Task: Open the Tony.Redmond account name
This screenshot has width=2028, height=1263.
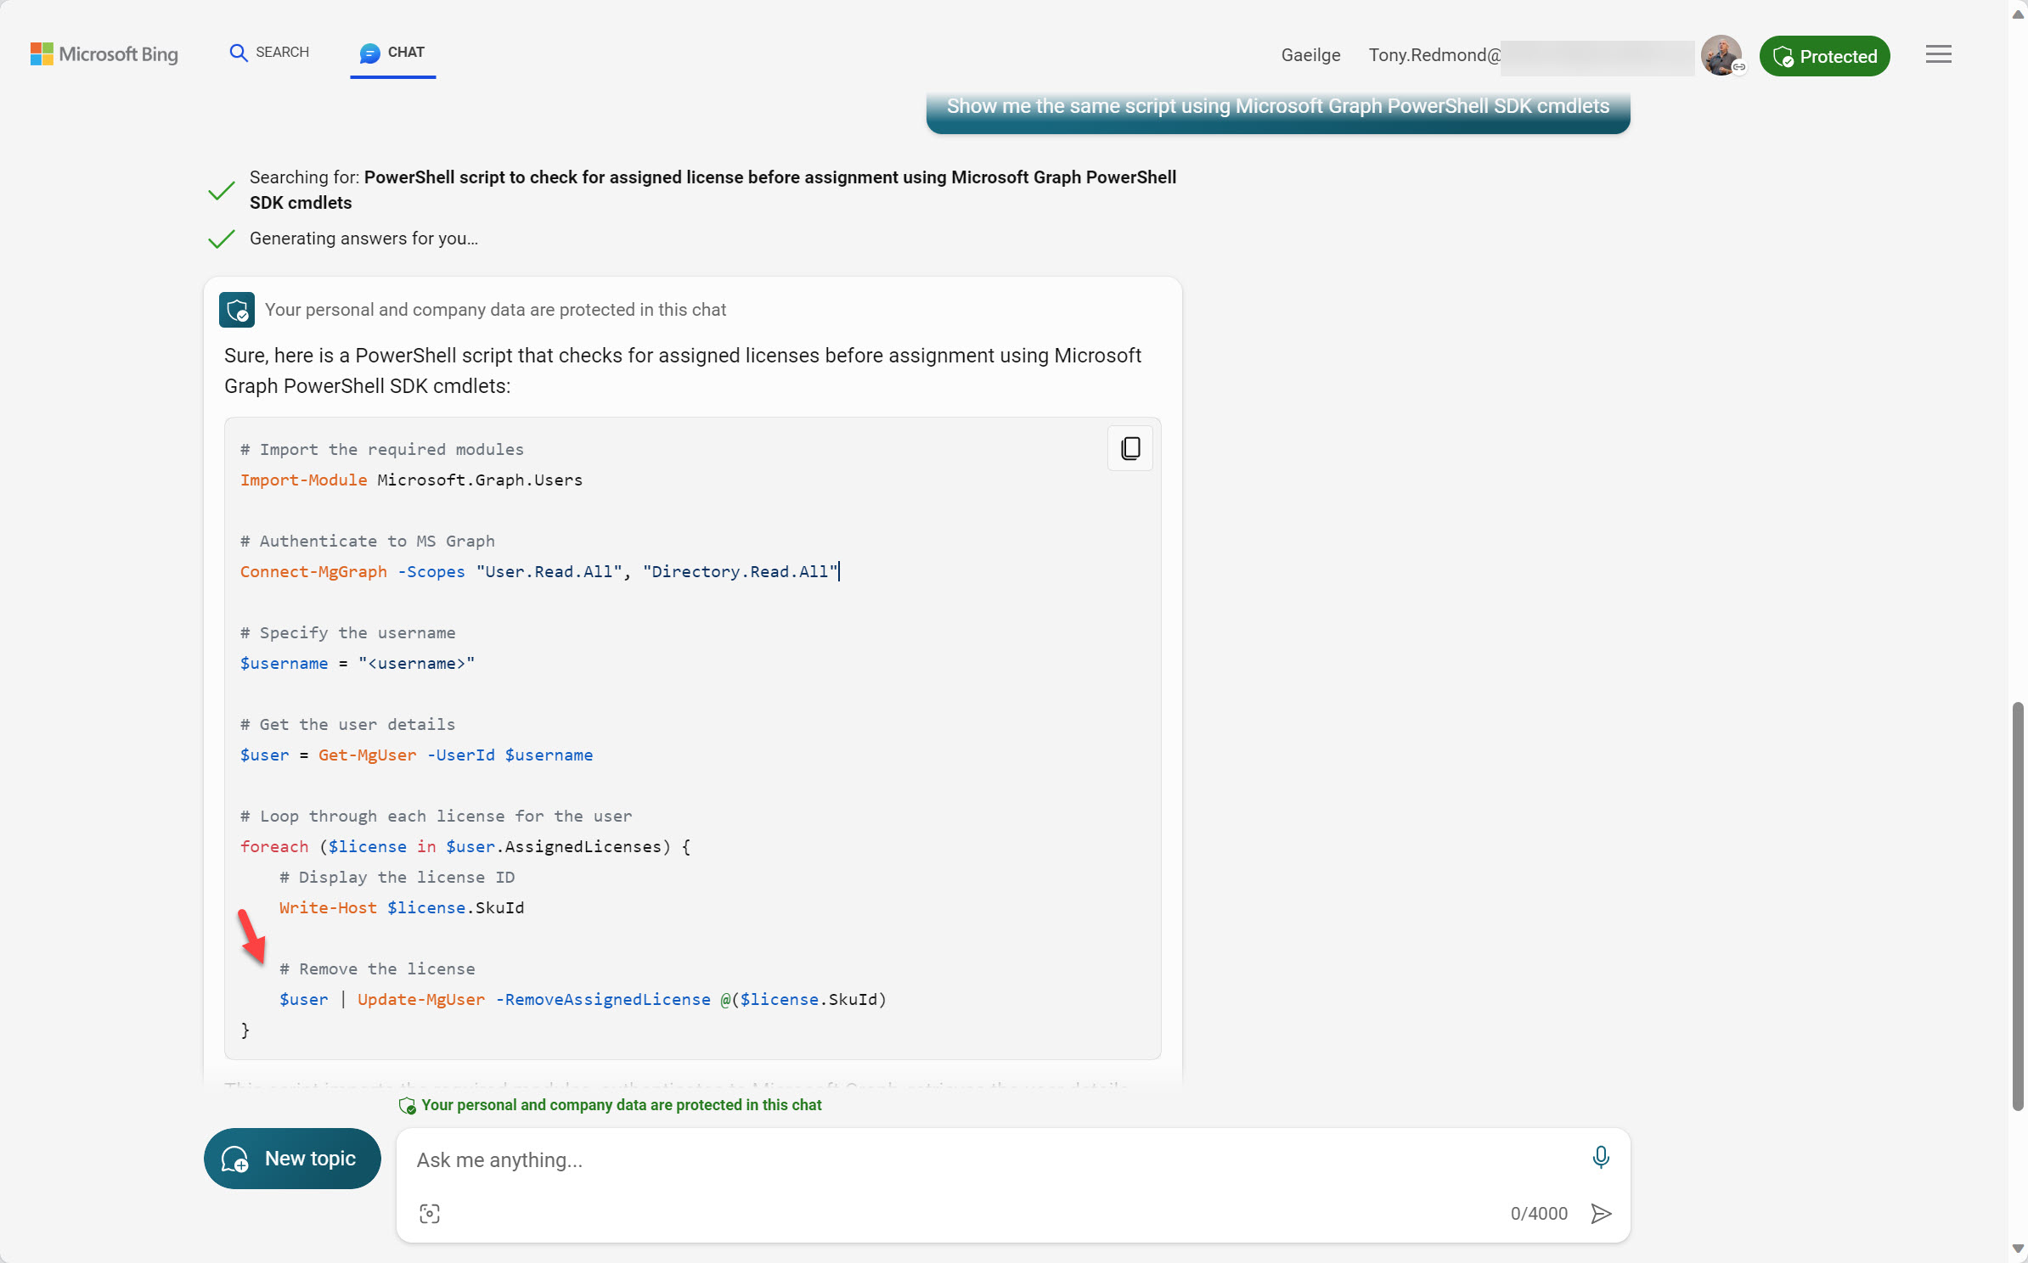Action: (x=1434, y=55)
